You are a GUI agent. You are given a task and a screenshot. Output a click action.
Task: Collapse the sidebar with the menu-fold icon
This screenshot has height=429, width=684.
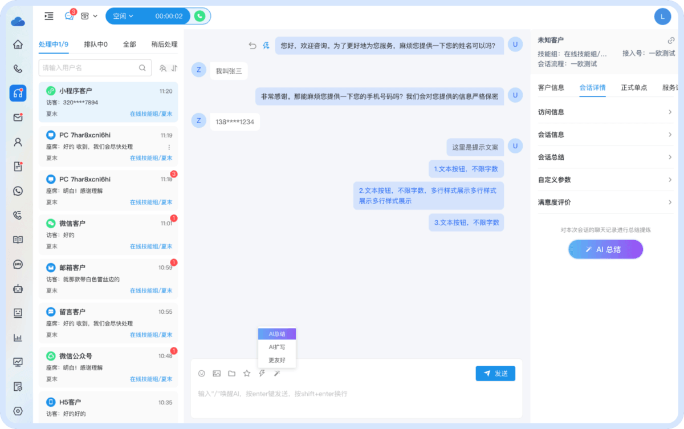pyautogui.click(x=49, y=16)
